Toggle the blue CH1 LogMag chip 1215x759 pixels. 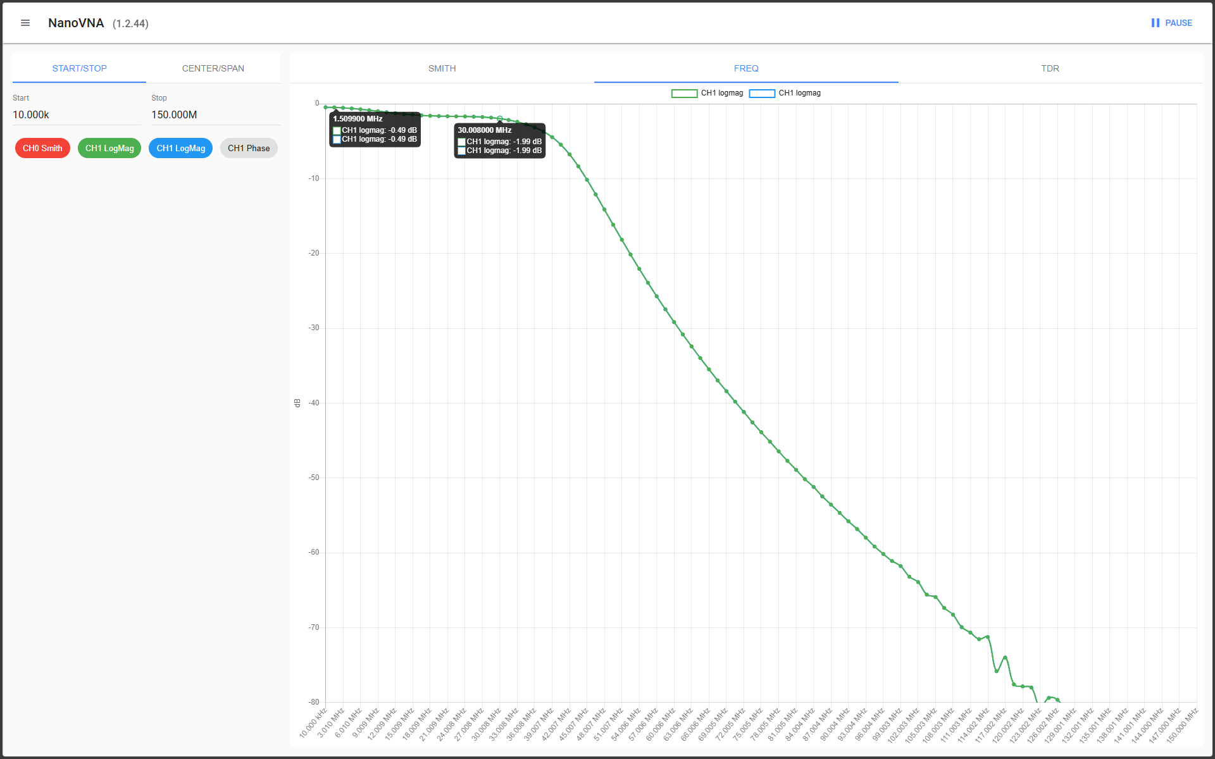click(181, 148)
